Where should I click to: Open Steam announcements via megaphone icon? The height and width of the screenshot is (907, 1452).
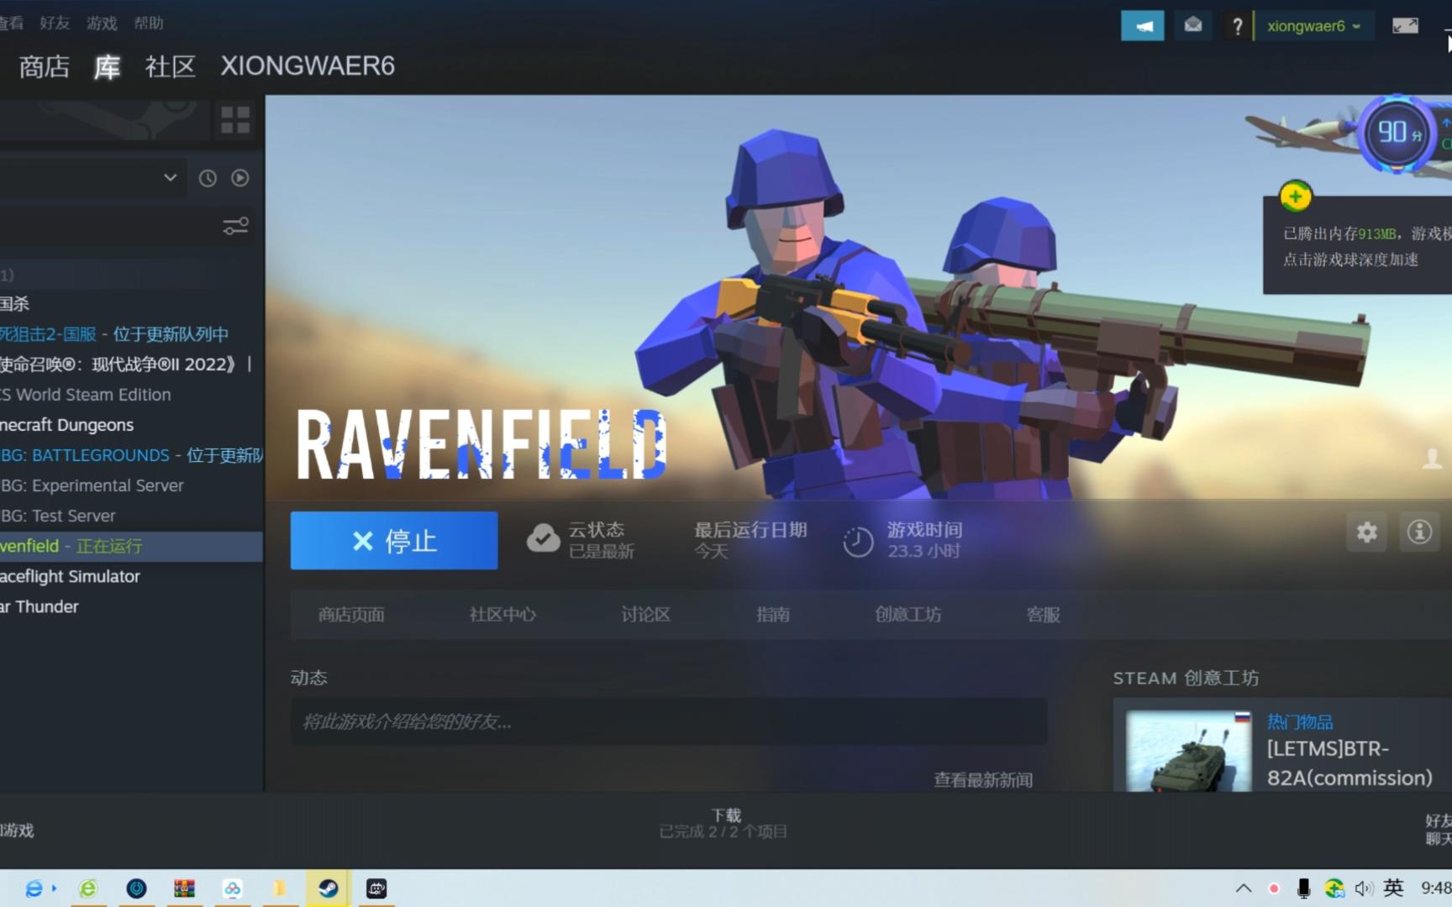coord(1142,25)
